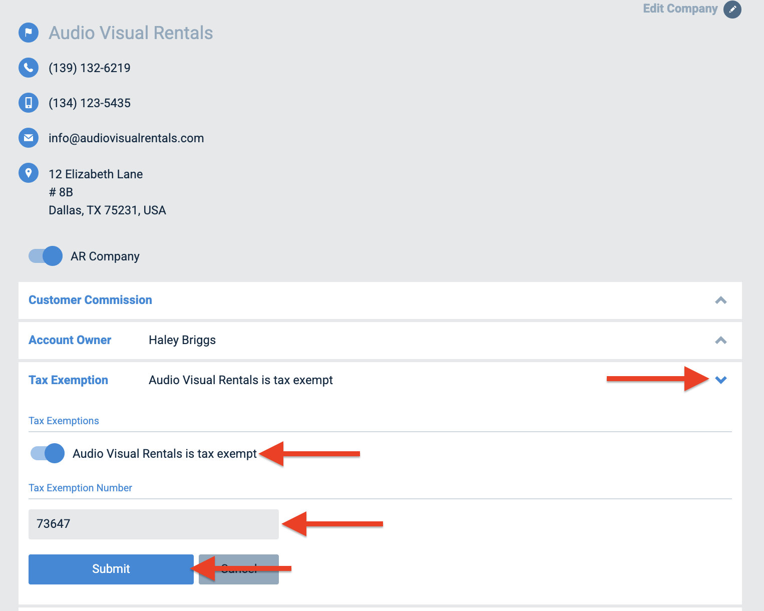The image size is (764, 611).
Task: Click the location pin icon
Action: coord(29,173)
